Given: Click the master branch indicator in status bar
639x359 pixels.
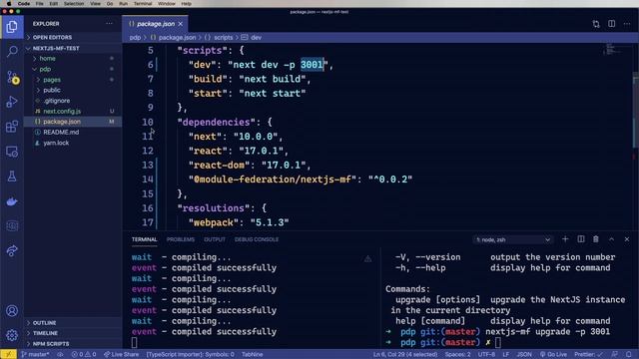Looking at the screenshot, I should coord(35,354).
